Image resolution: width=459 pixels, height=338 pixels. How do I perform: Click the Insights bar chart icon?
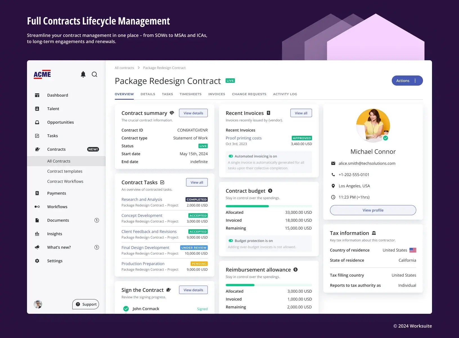point(37,234)
